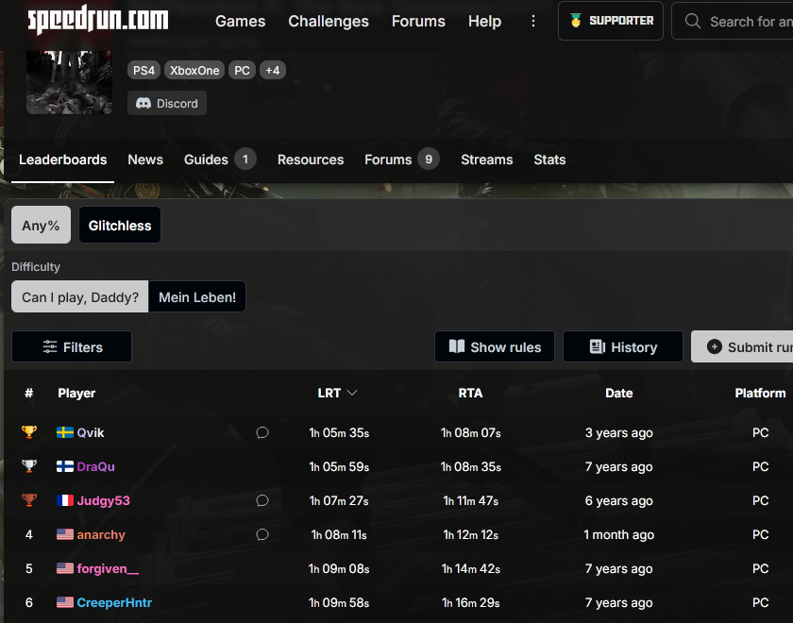793x623 pixels.
Task: Choose Mein Leben! difficulty
Action: tap(197, 296)
